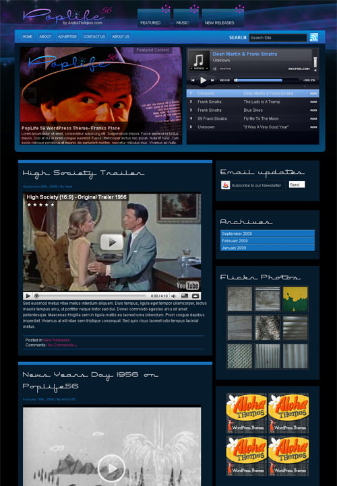Viewport: 337px width, 486px height.
Task: Click the Poplife 56 header logo
Action: 67,16
